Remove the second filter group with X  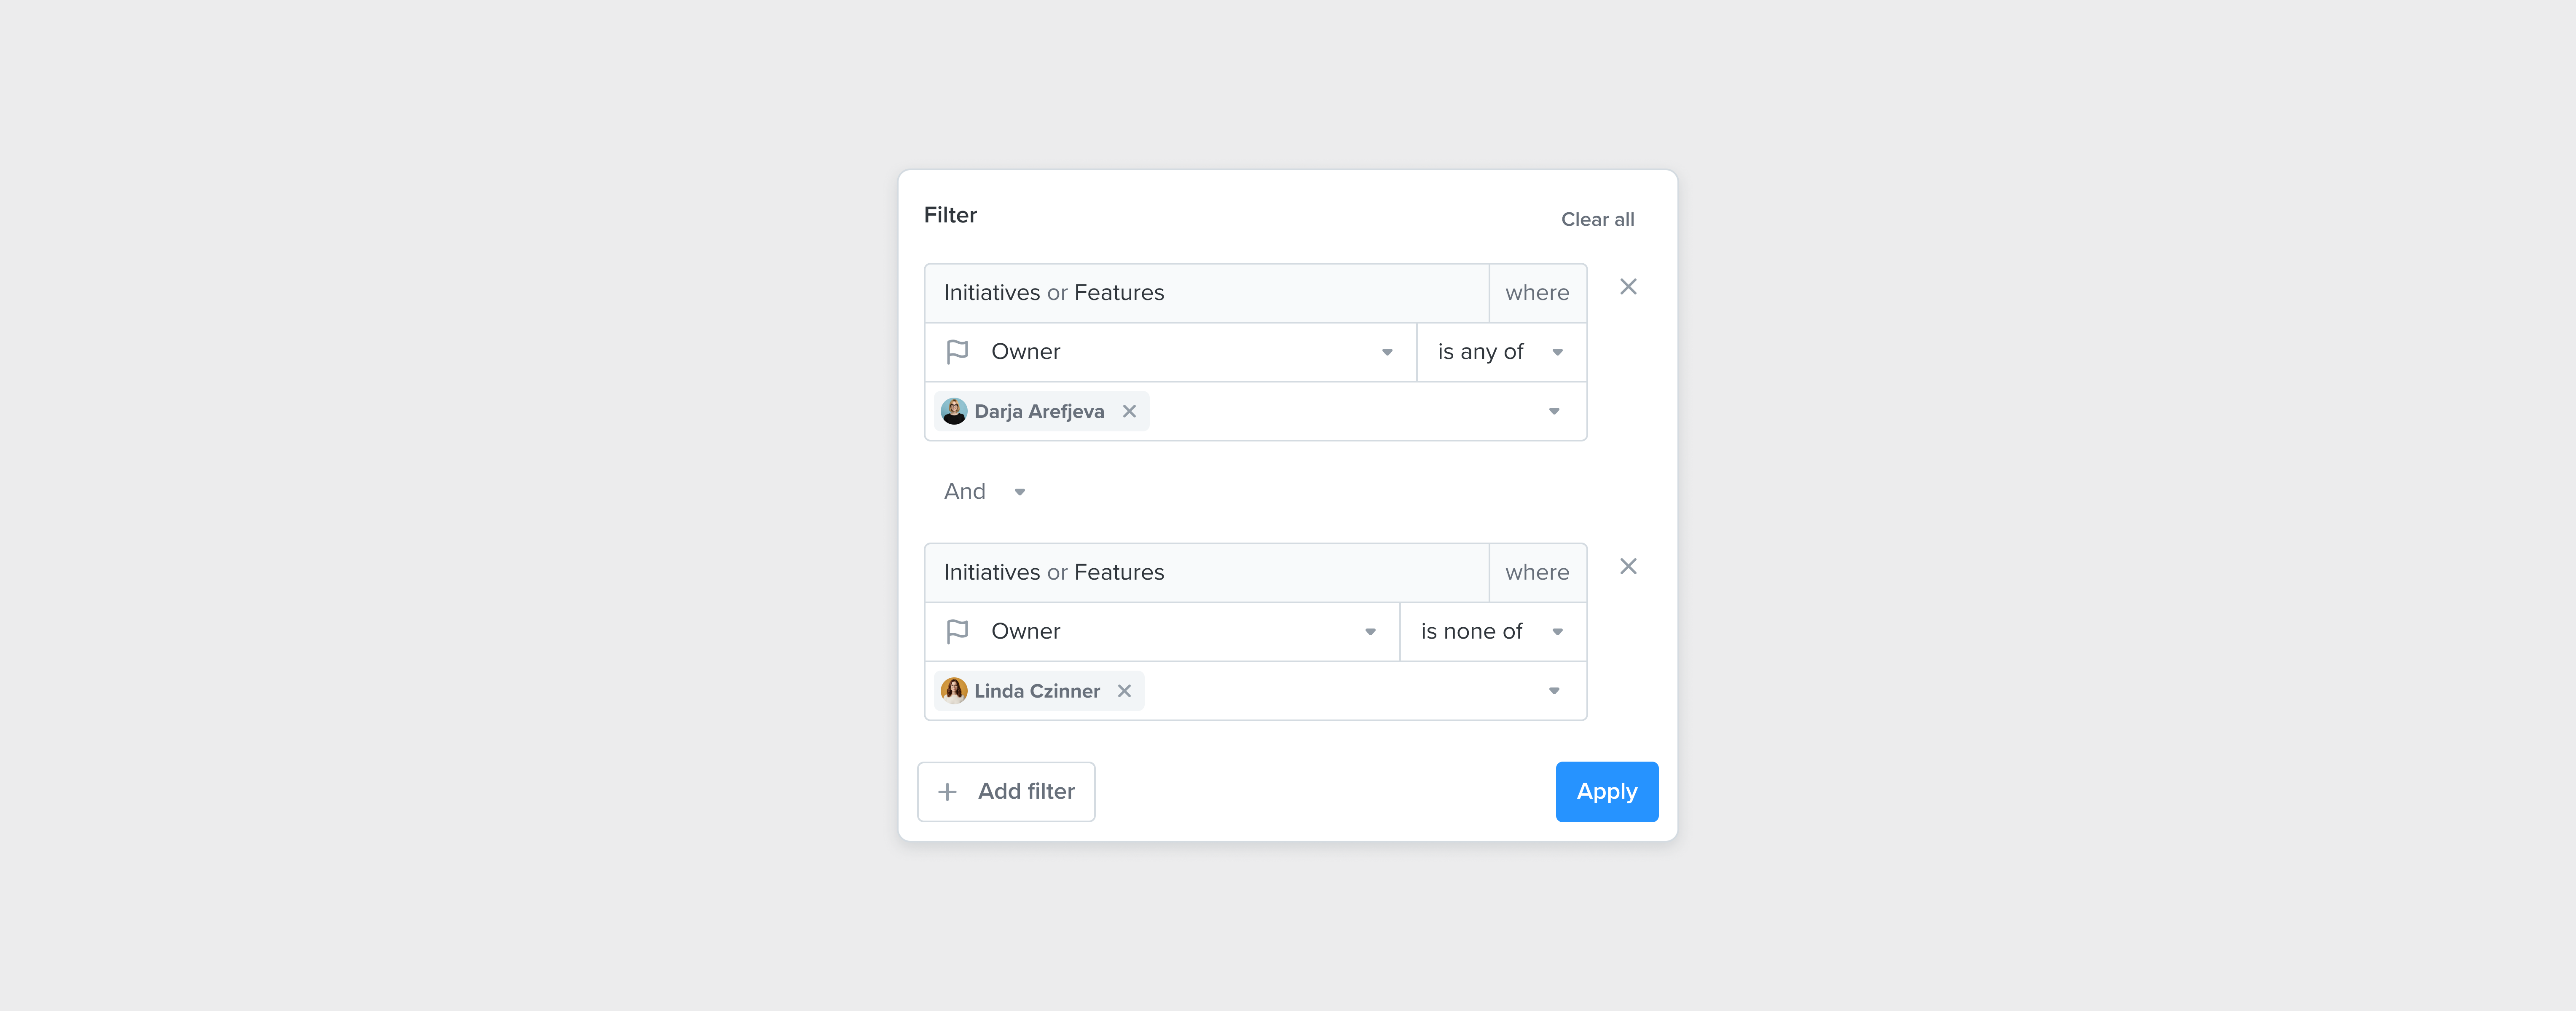[x=1628, y=567]
